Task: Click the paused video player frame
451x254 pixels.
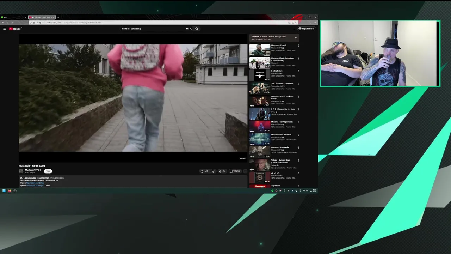Action: point(133,98)
